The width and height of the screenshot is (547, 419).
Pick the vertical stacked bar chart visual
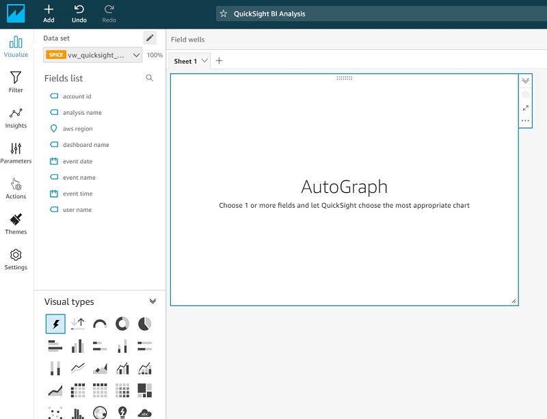pyautogui.click(x=122, y=346)
